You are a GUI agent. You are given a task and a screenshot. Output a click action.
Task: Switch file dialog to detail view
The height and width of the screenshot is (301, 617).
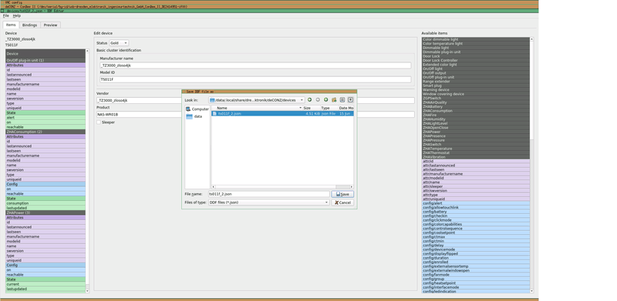point(350,100)
